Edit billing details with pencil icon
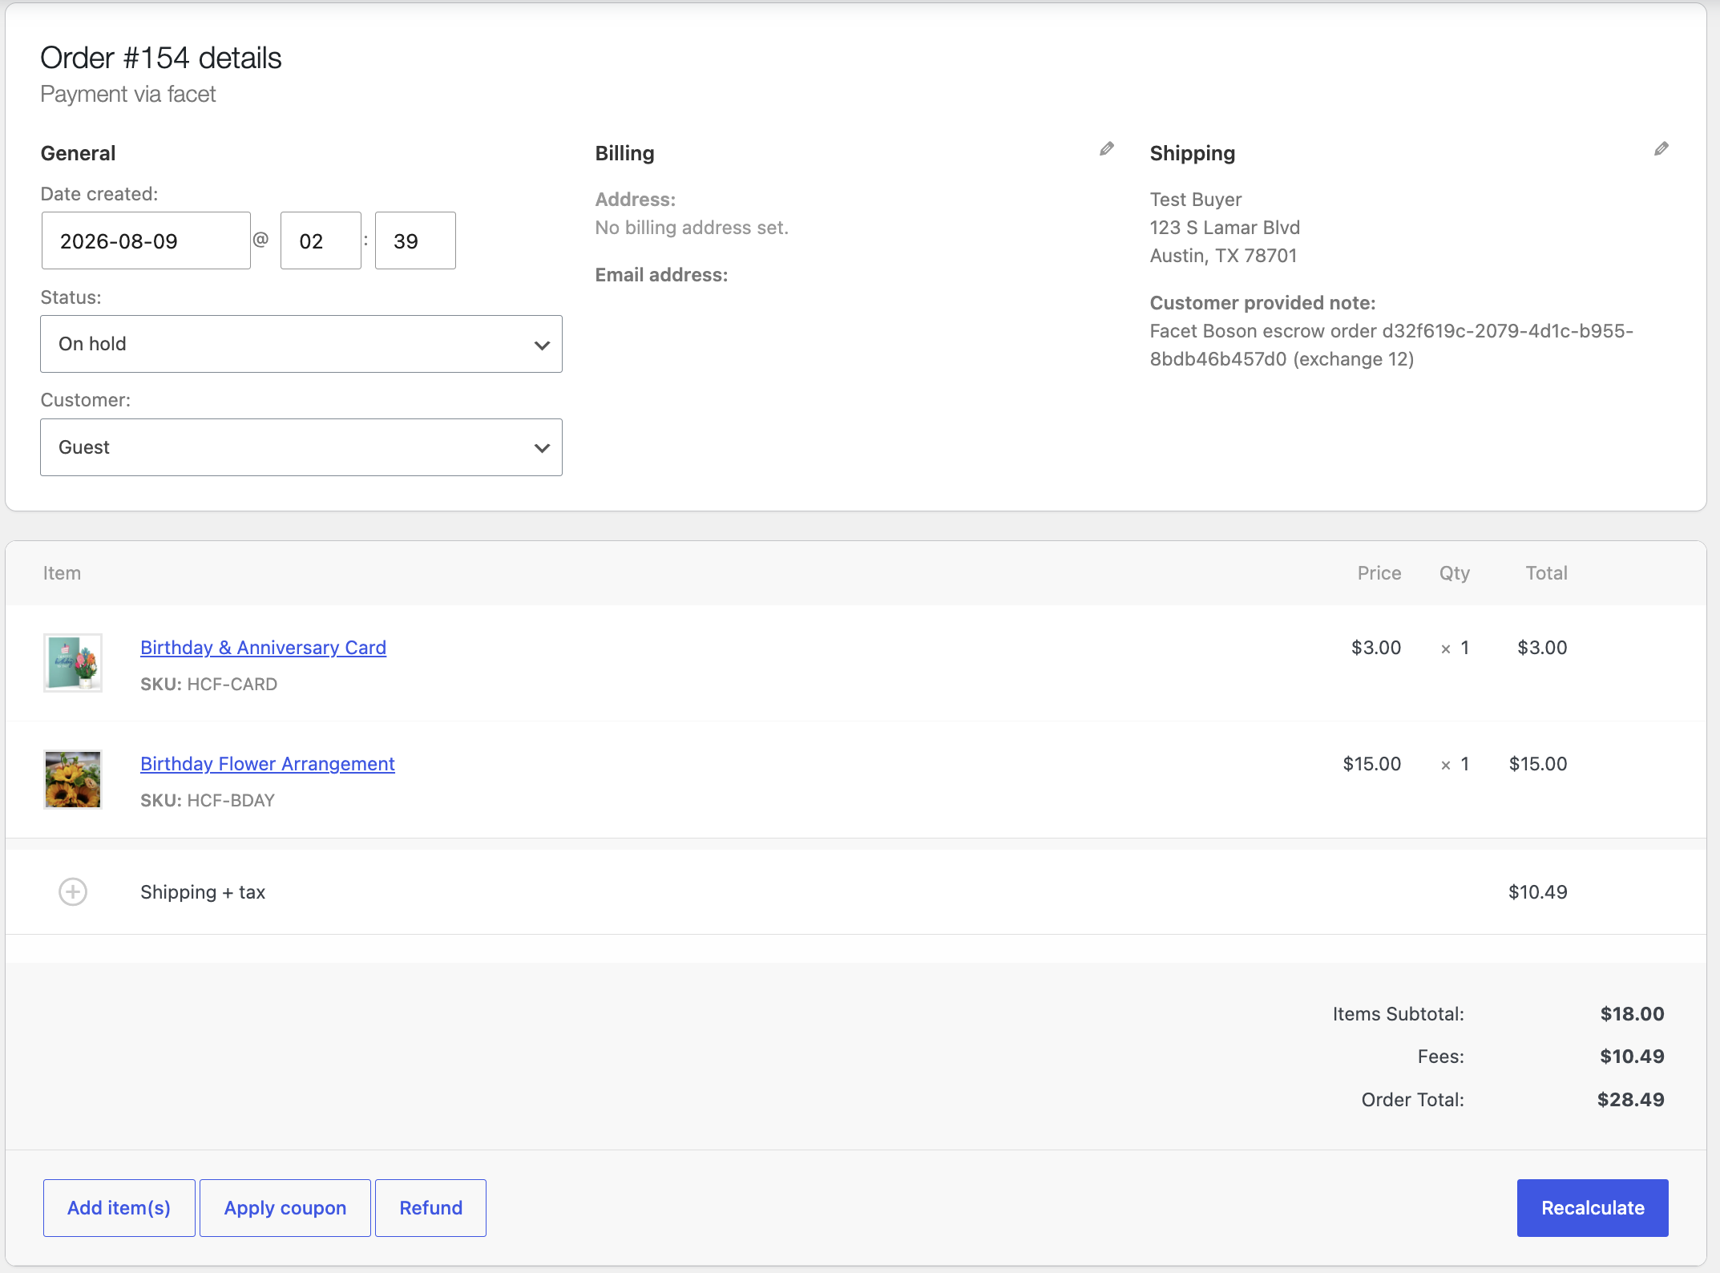1720x1273 pixels. pos(1106,149)
